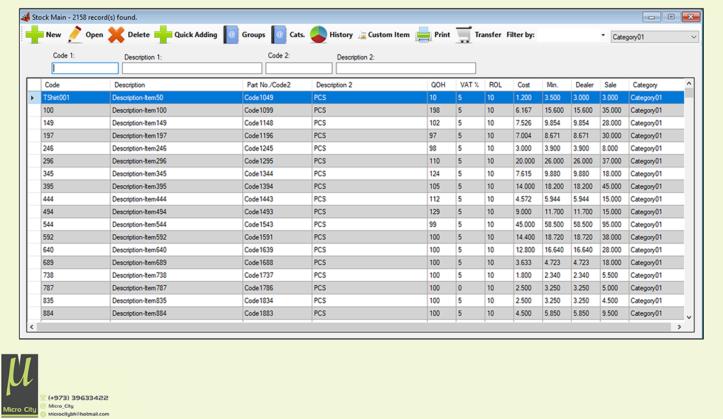Click the Code1344 cell
The height and width of the screenshot is (419, 723).
[x=277, y=174]
